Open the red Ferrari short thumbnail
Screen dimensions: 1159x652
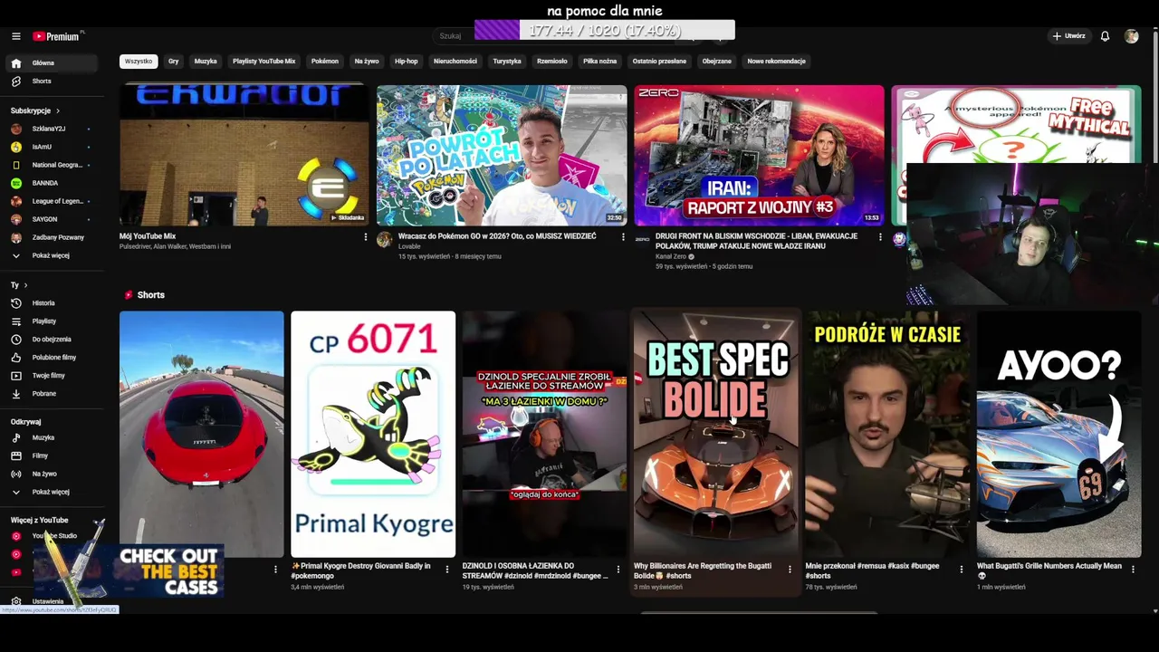coord(201,435)
